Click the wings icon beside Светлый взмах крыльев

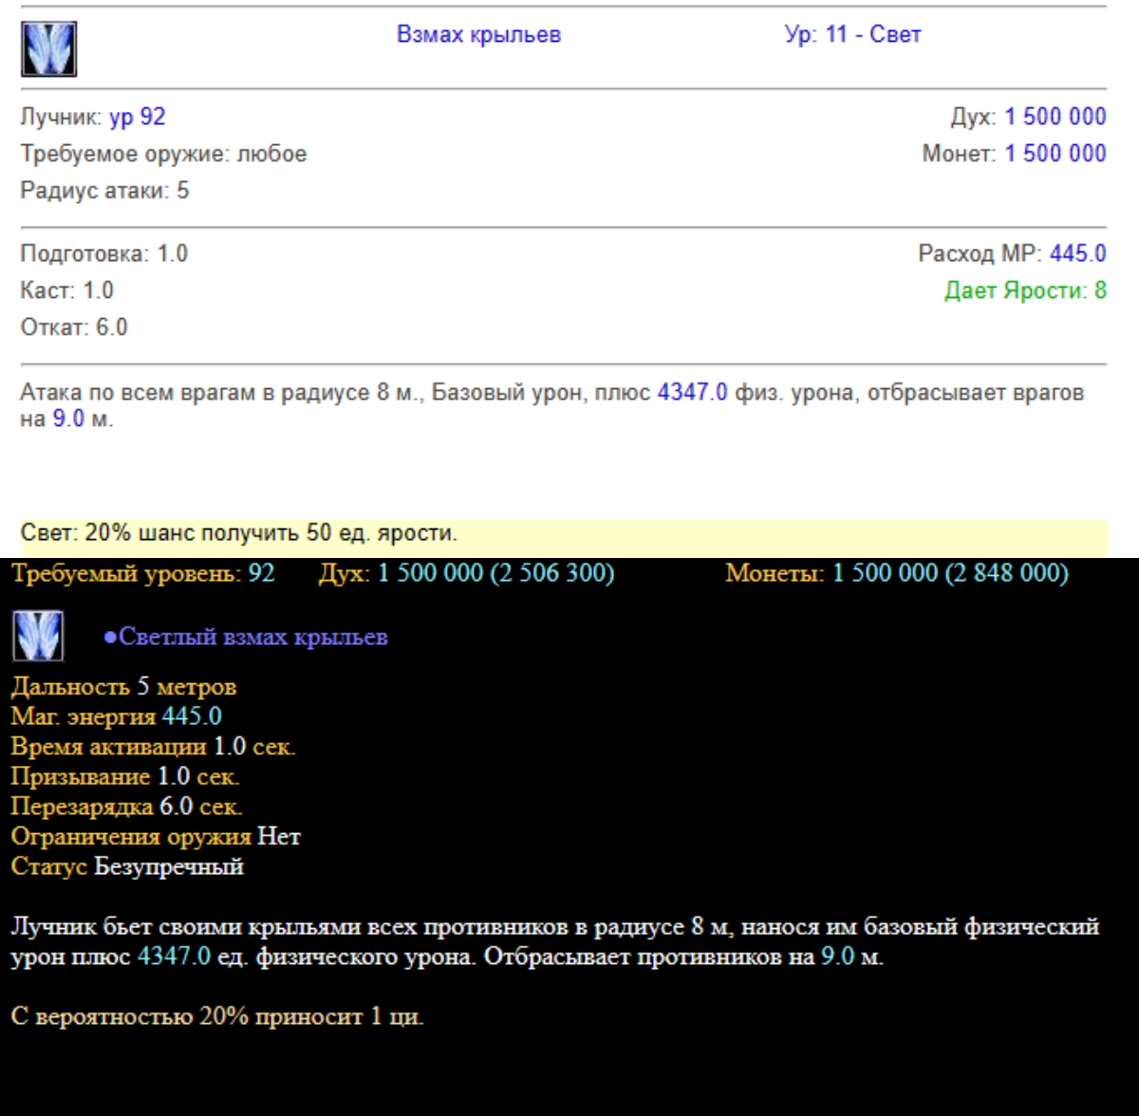[x=38, y=636]
